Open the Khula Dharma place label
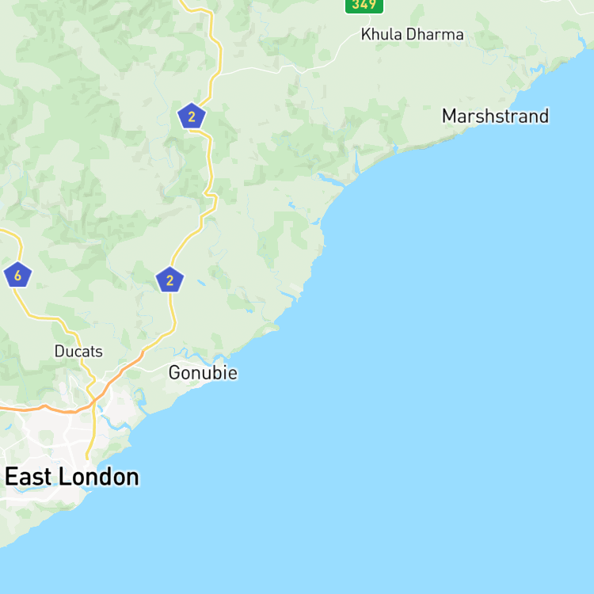The height and width of the screenshot is (594, 594). [412, 35]
